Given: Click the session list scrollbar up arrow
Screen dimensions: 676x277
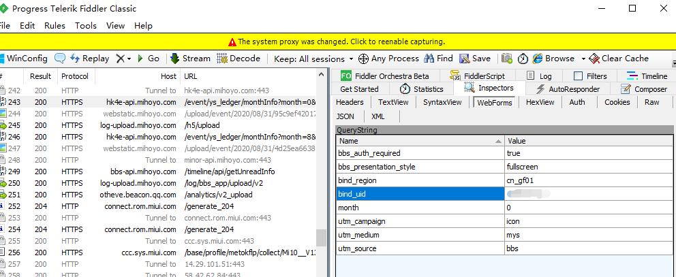Looking at the screenshot, I should 321,74.
